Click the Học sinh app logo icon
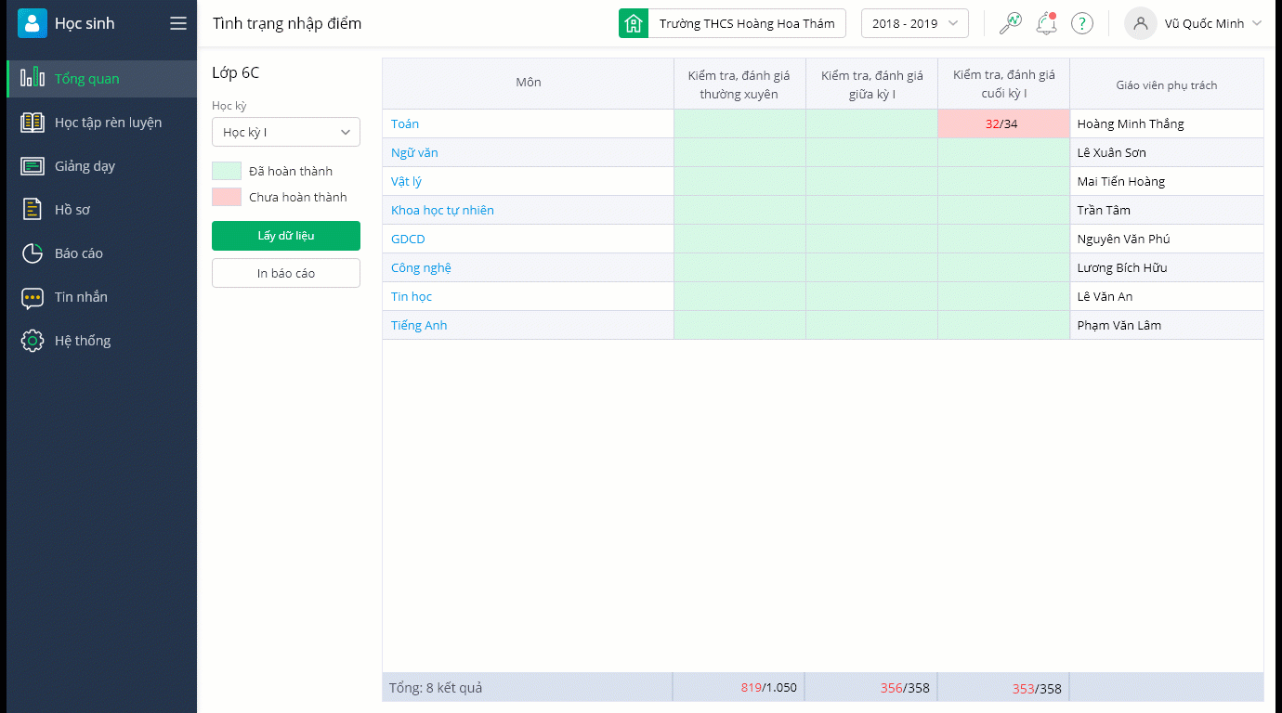This screenshot has height=713, width=1282. 33,23
